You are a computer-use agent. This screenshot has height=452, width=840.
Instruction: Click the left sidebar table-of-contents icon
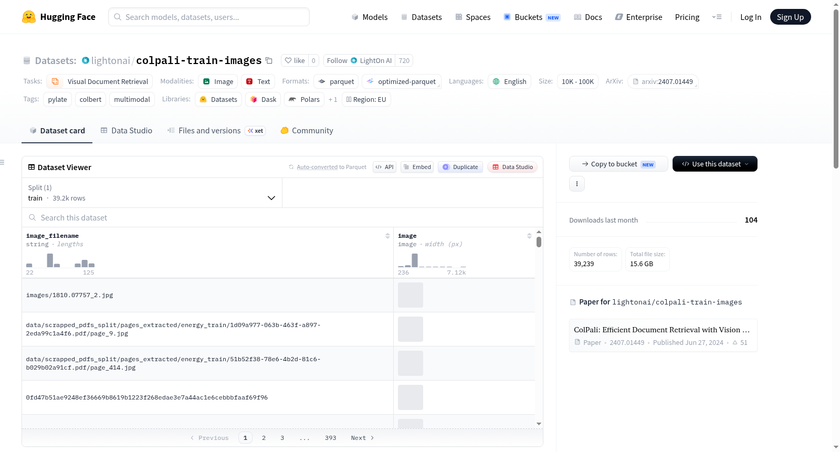(x=3, y=162)
